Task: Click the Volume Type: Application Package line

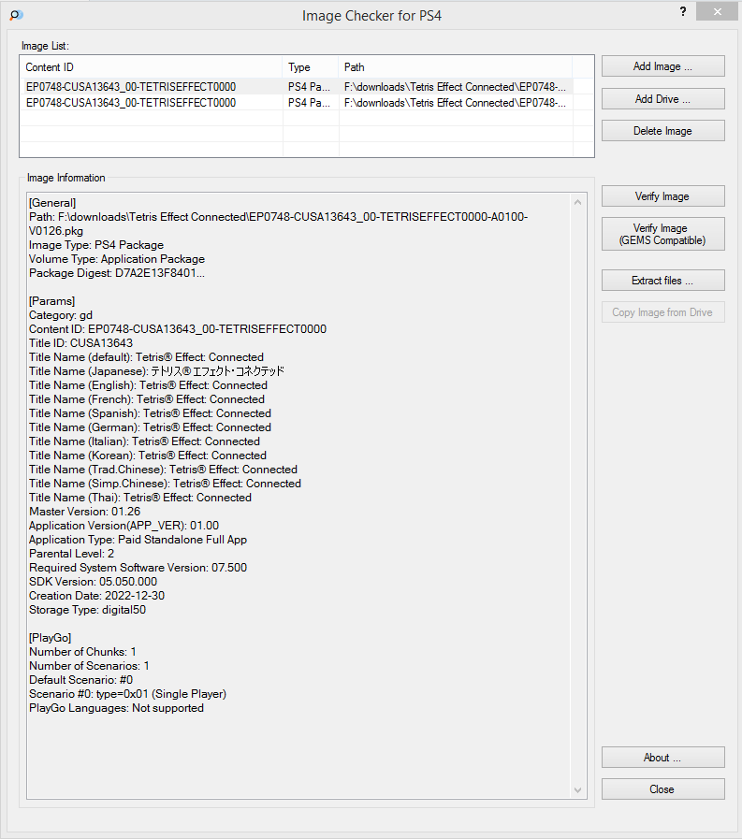Action: point(117,259)
